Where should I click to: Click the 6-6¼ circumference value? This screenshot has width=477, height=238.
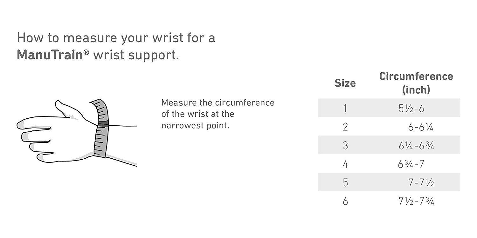click(420, 127)
